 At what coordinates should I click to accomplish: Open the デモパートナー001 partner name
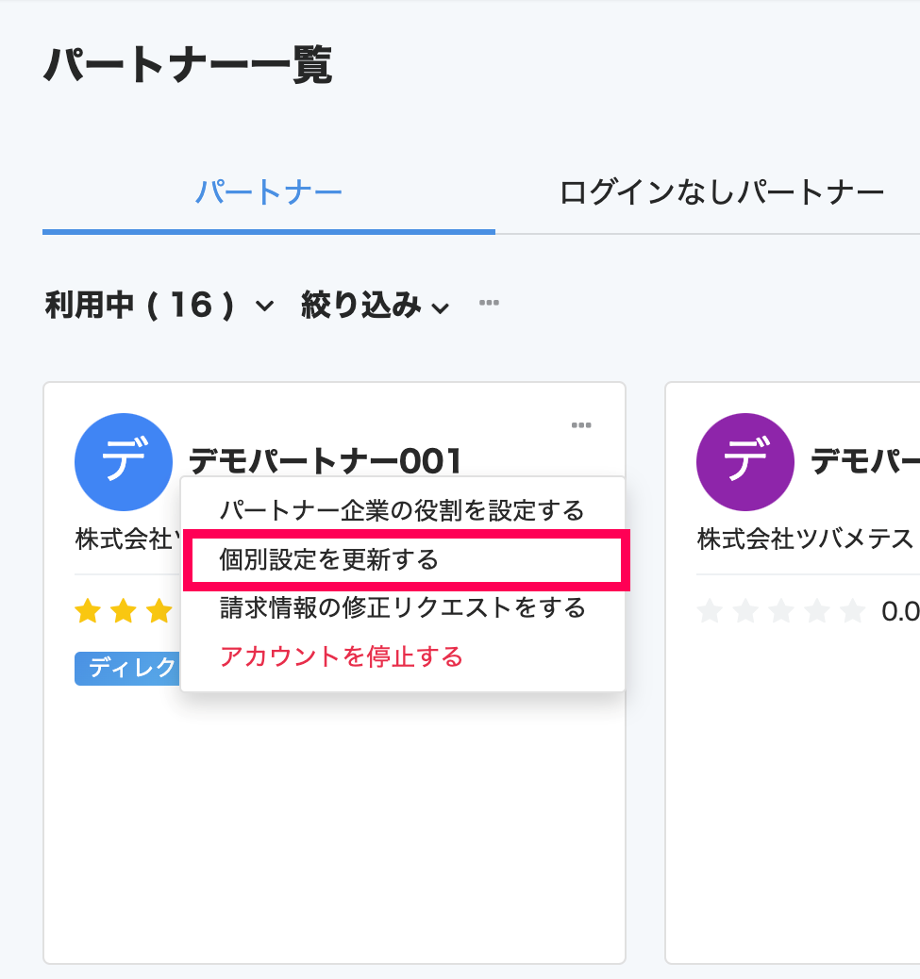point(326,461)
